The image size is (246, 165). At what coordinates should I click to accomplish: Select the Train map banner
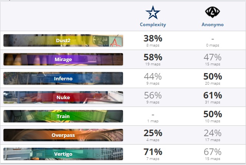point(63,116)
